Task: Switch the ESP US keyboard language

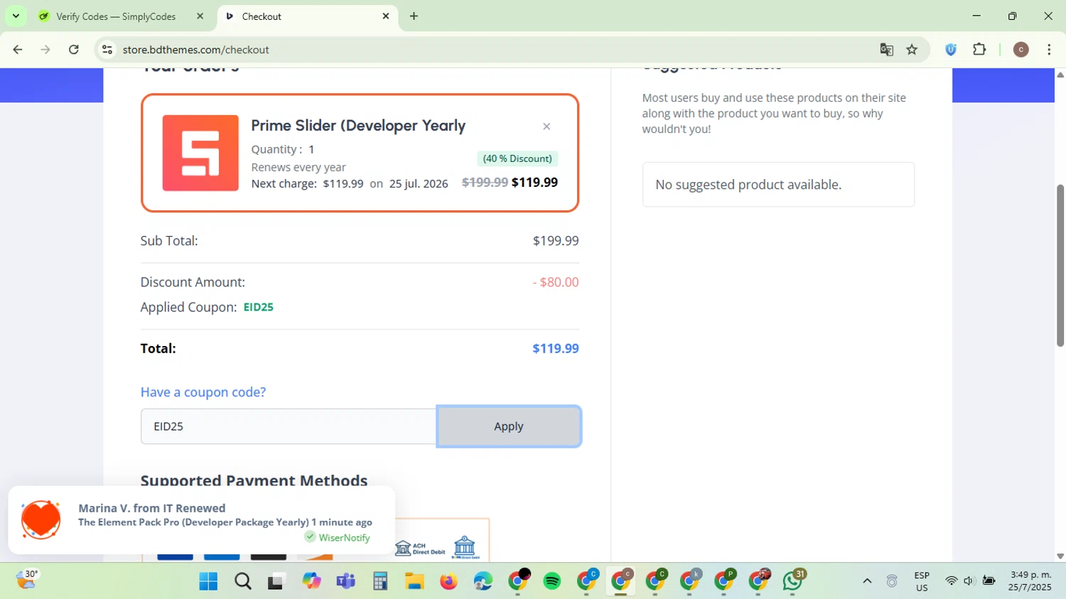Action: coord(922,581)
